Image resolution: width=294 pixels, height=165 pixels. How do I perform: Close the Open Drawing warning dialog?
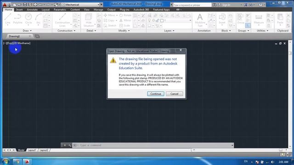(181, 50)
